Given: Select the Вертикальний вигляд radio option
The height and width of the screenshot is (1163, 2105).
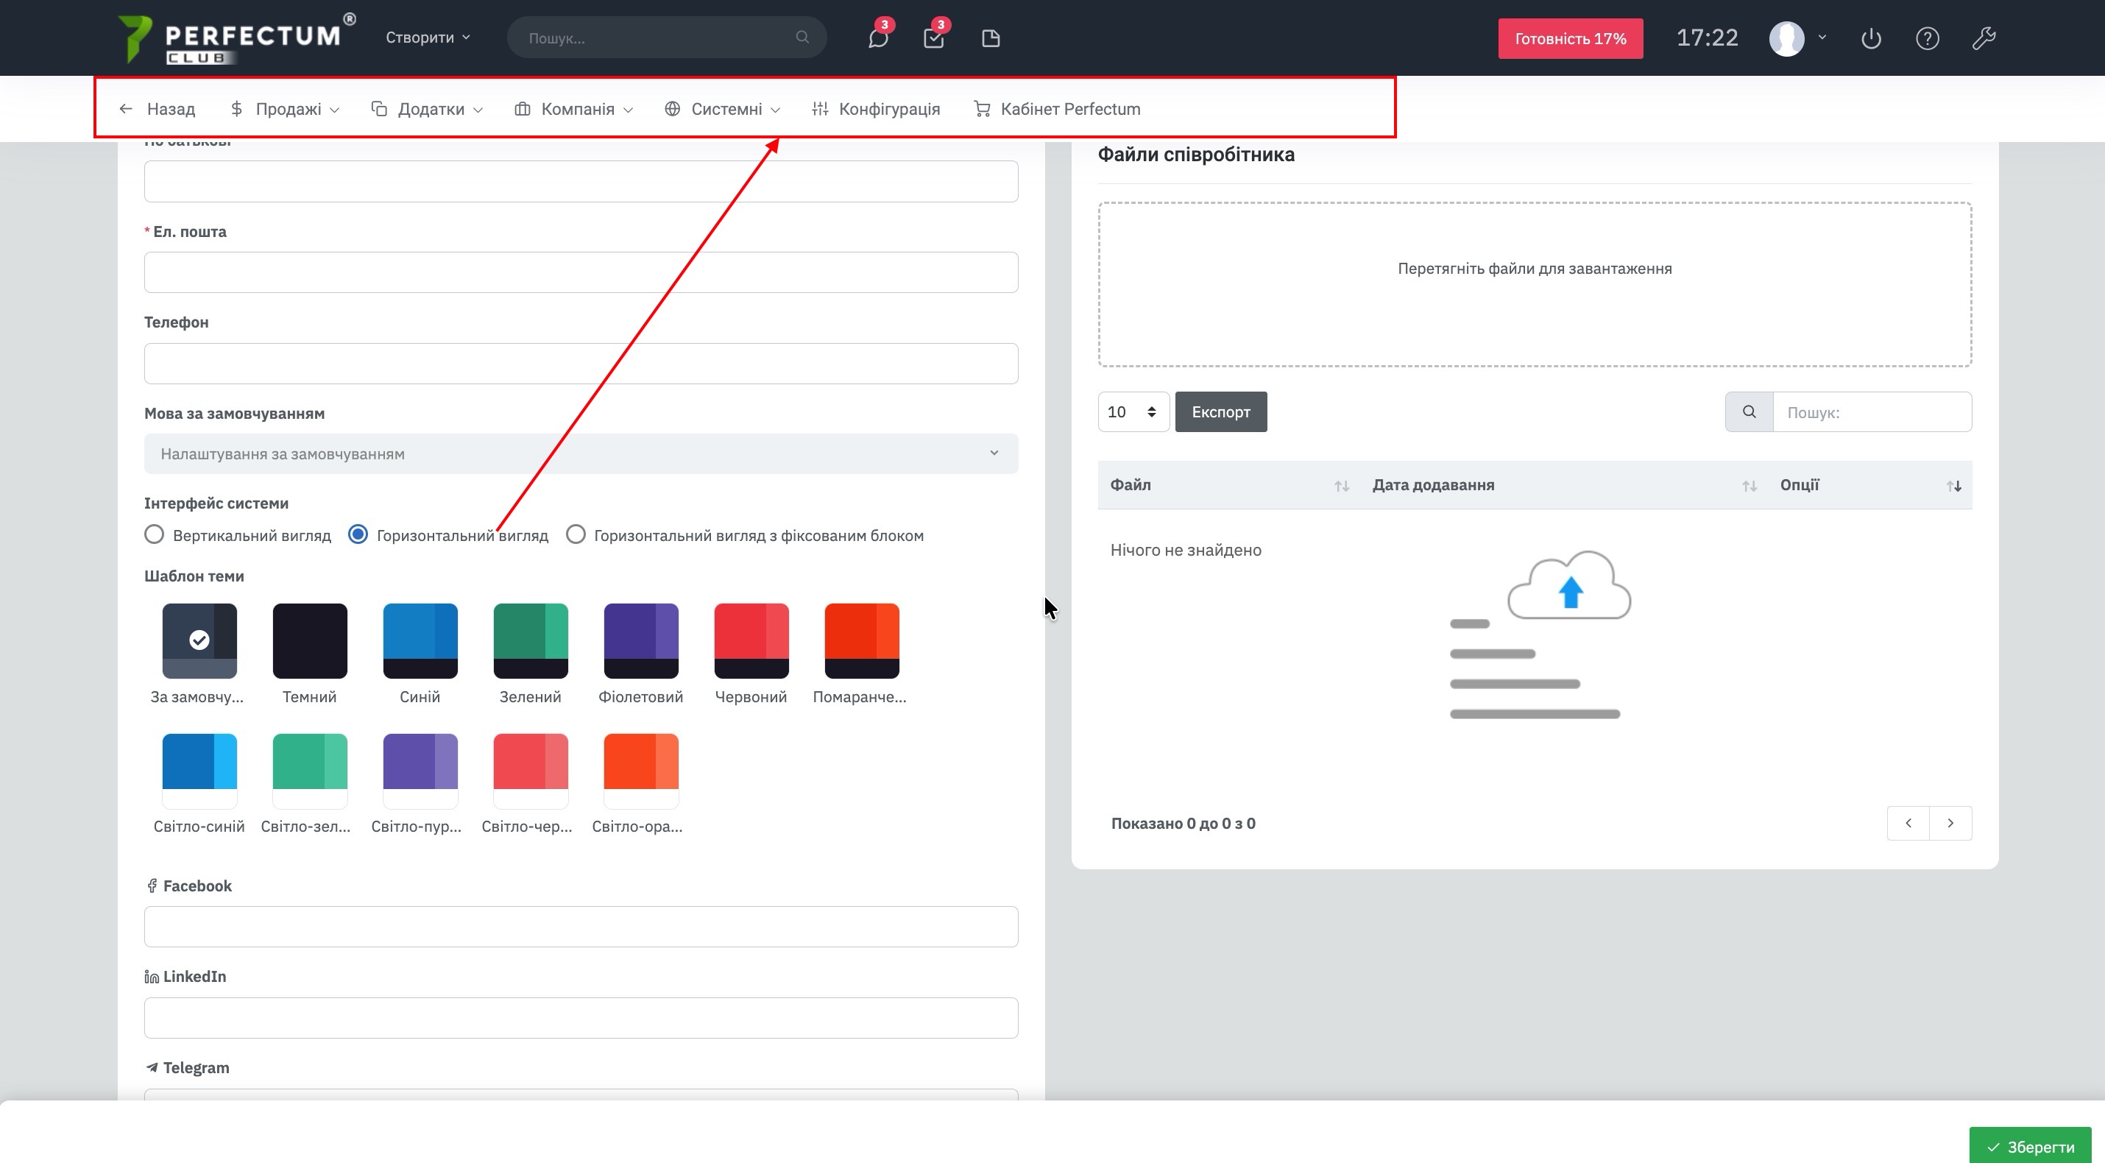Looking at the screenshot, I should tap(155, 534).
